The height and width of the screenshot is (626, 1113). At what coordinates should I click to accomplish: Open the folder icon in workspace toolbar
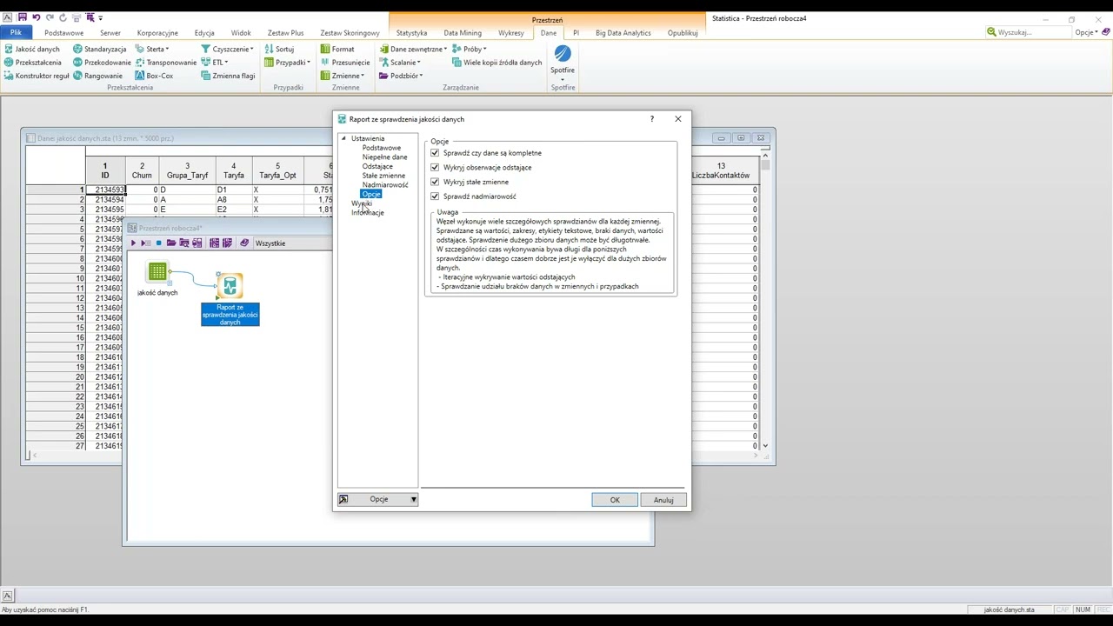[171, 243]
